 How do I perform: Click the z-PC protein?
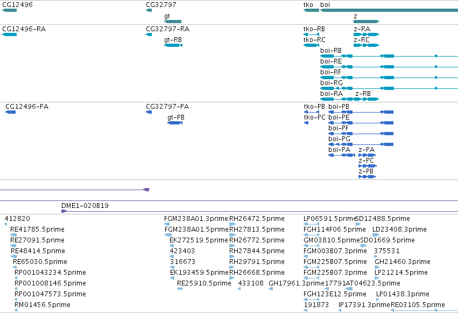tap(368, 166)
